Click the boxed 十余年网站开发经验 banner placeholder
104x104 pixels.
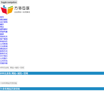[x=9, y=83]
